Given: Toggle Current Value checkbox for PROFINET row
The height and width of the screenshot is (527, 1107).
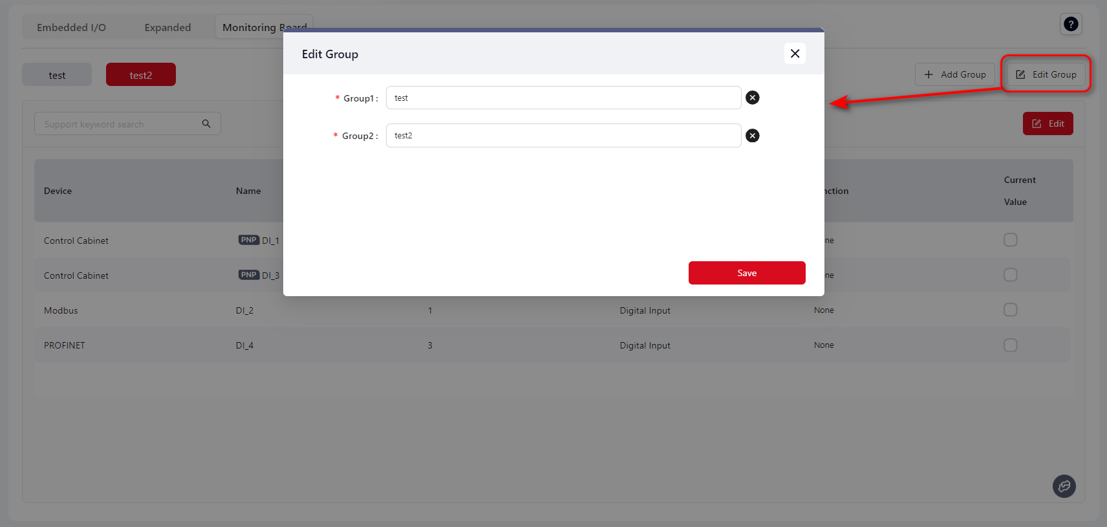Looking at the screenshot, I should click(x=1010, y=345).
